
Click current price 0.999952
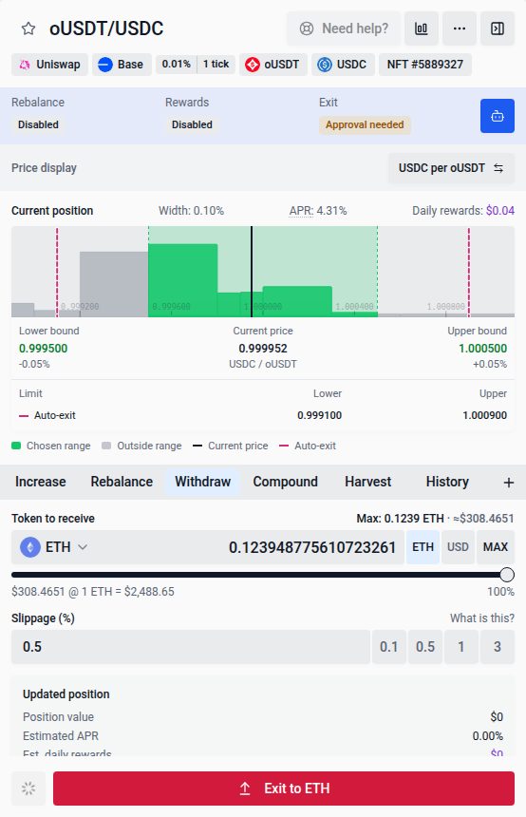tap(263, 349)
